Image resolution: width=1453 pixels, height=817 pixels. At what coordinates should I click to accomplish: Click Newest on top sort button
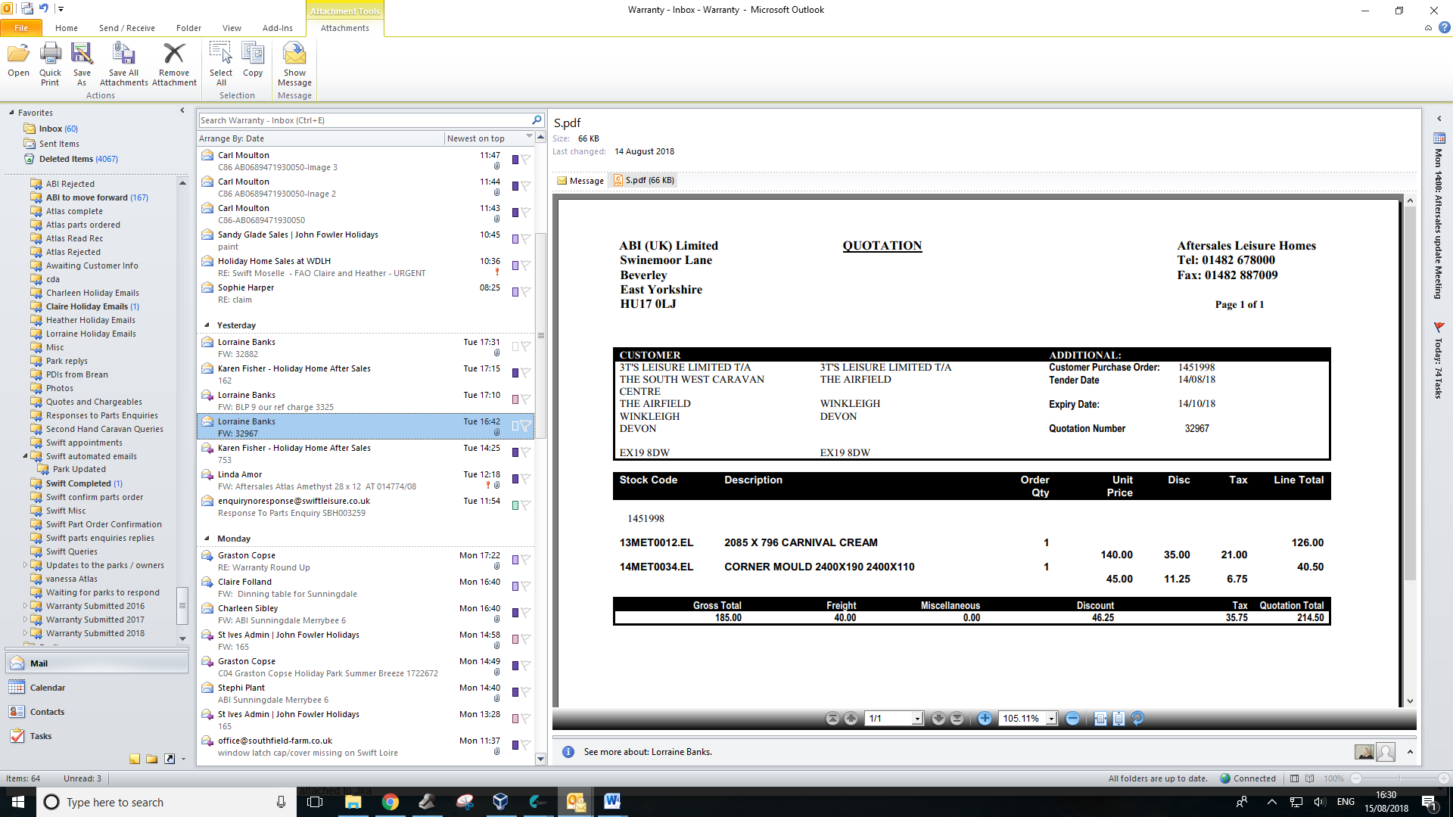476,138
